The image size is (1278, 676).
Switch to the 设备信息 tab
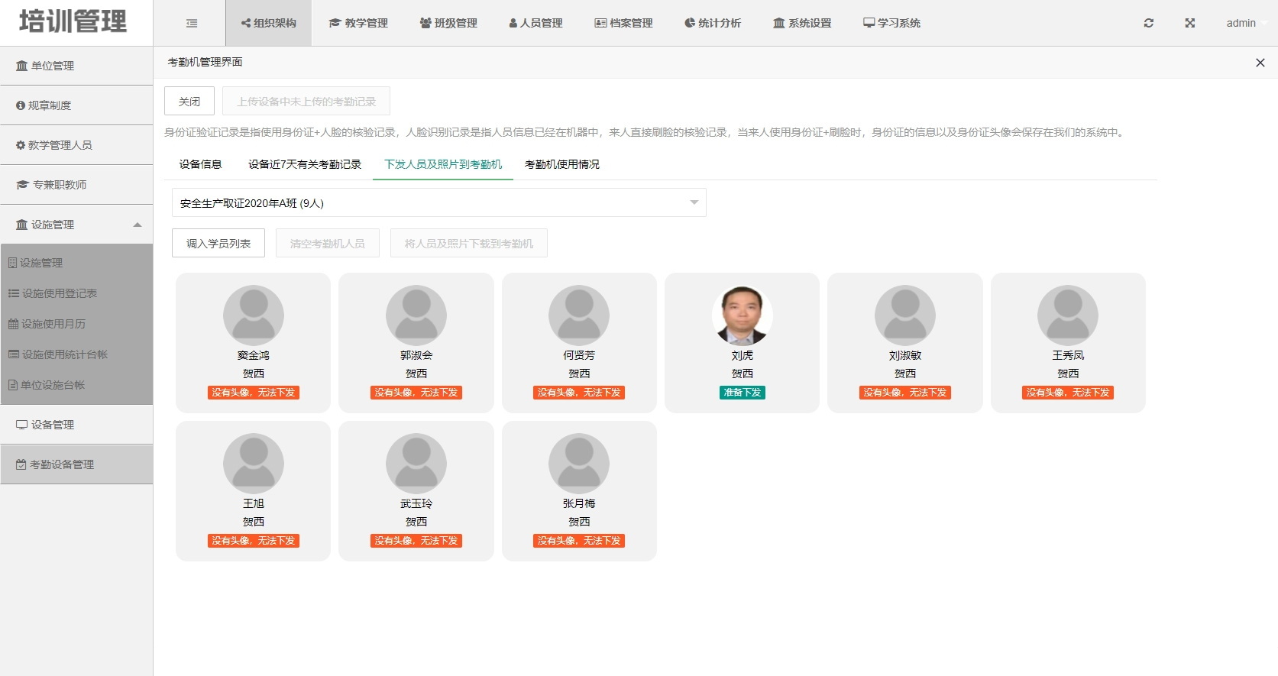[x=200, y=164]
